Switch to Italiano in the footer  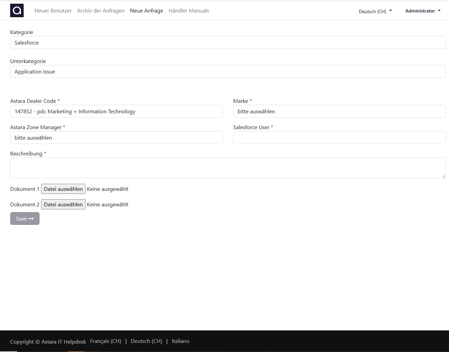(x=180, y=341)
